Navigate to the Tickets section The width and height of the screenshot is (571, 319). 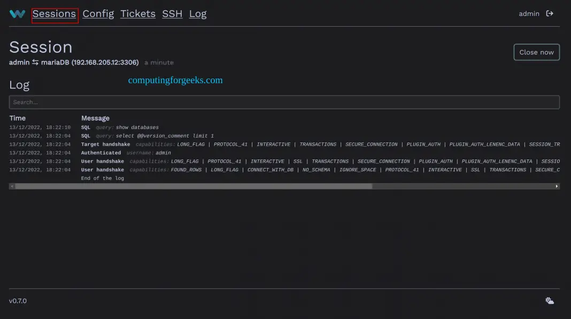pyautogui.click(x=137, y=13)
